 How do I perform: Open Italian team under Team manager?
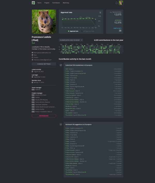(38, 90)
